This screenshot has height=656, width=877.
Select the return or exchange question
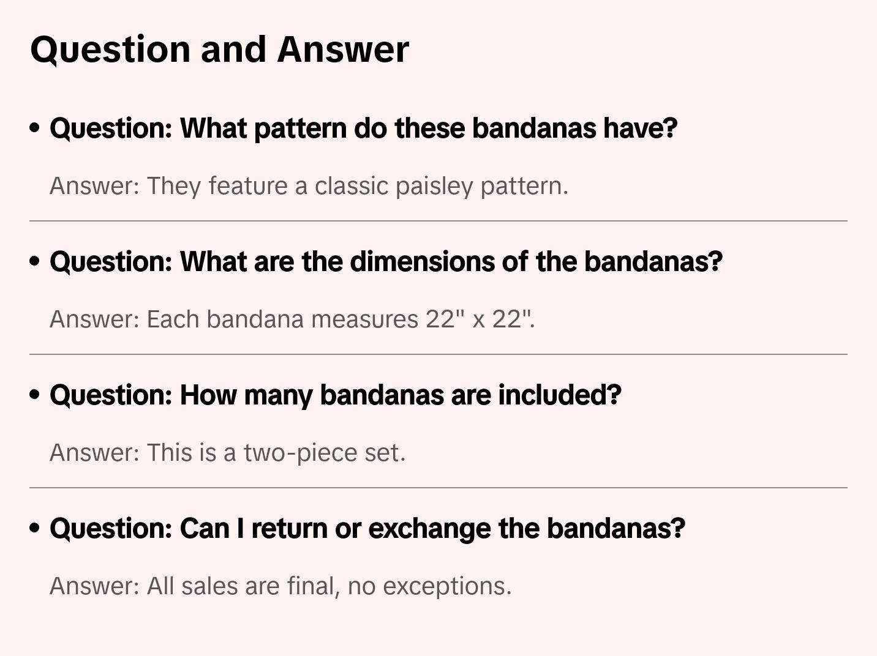[367, 529]
